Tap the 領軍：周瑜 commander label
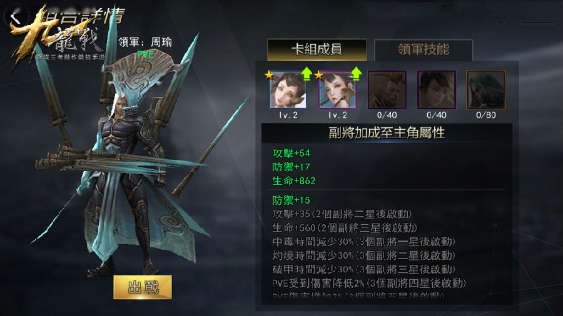Viewport: 563px width, 316px height. pos(145,42)
